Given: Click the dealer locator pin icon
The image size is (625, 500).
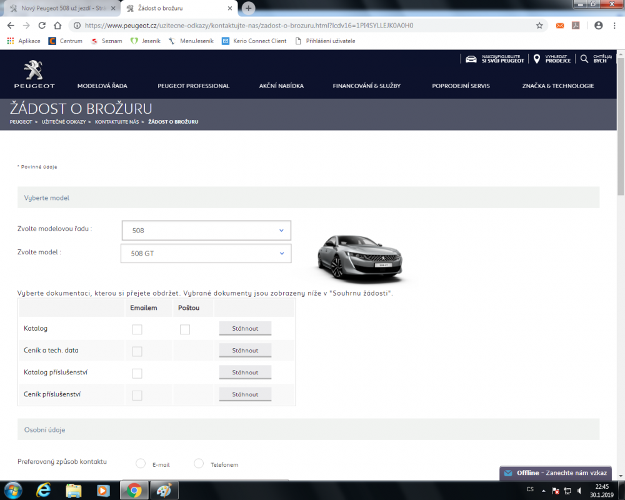Looking at the screenshot, I should tap(537, 59).
